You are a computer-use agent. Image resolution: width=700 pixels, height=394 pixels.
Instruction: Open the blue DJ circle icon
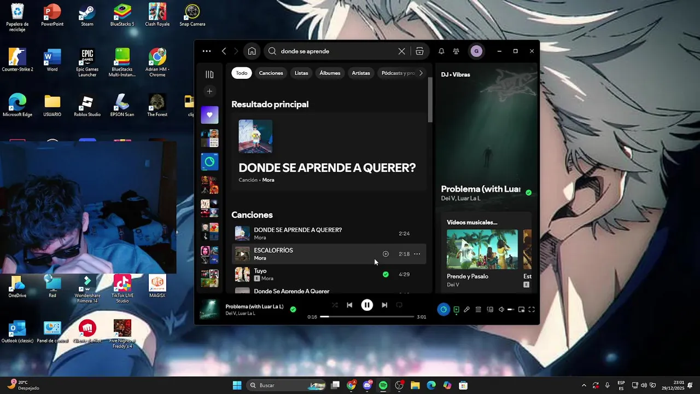click(444, 309)
